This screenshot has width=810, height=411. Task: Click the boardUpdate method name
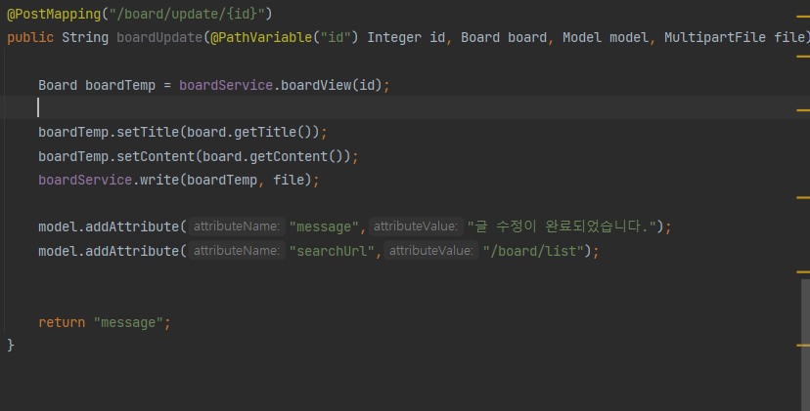pos(159,38)
